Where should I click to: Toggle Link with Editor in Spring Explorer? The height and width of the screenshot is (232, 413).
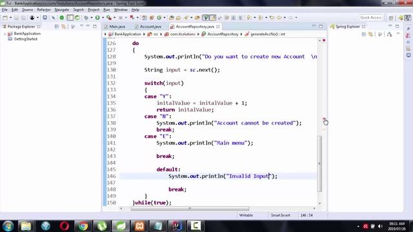click(x=370, y=34)
